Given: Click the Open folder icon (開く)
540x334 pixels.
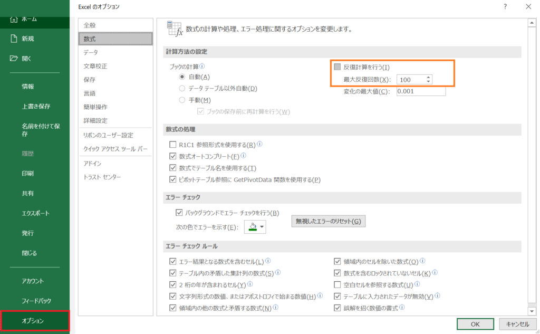Looking at the screenshot, I should tap(14, 58).
